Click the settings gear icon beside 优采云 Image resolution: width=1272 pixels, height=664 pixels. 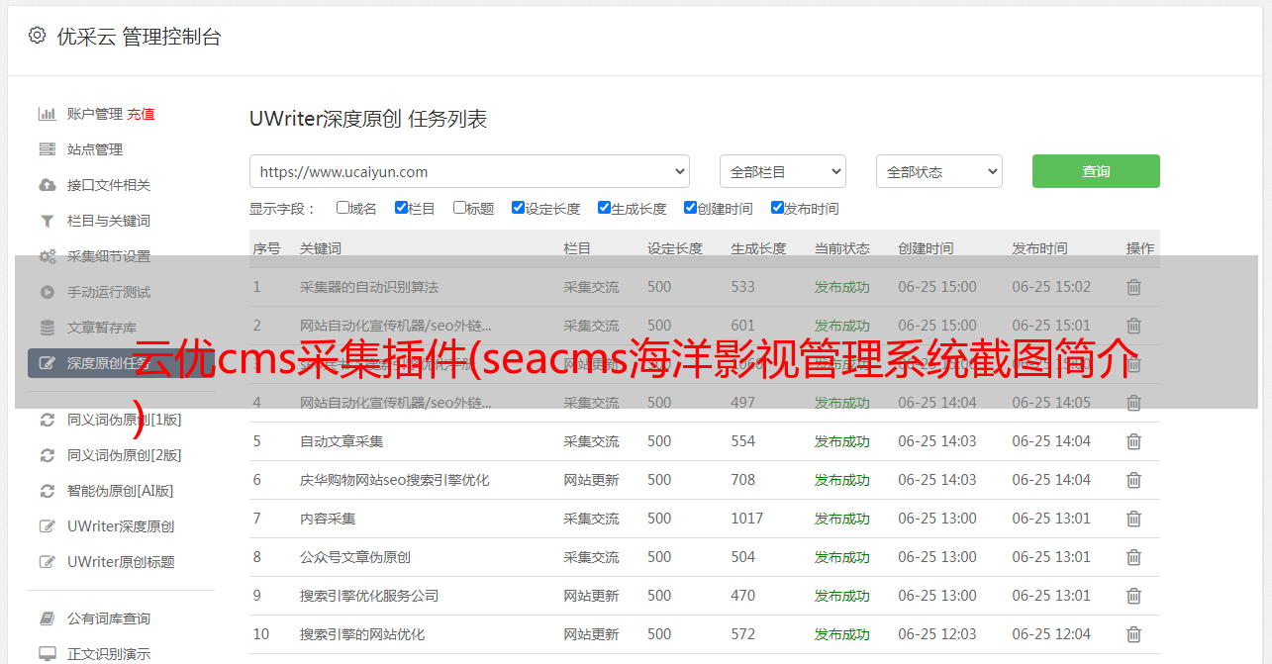37,37
